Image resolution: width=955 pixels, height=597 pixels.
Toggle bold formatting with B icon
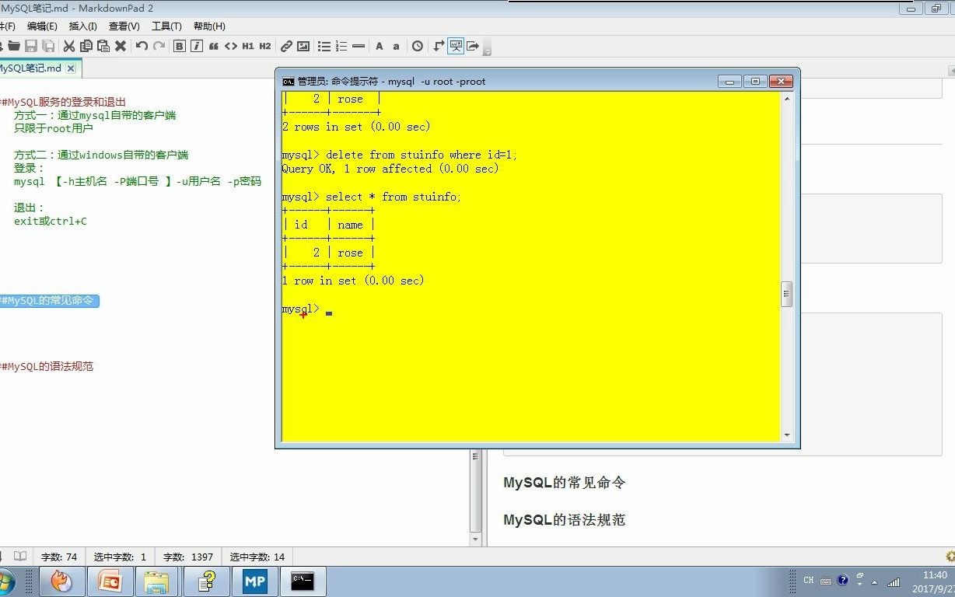pyautogui.click(x=180, y=46)
